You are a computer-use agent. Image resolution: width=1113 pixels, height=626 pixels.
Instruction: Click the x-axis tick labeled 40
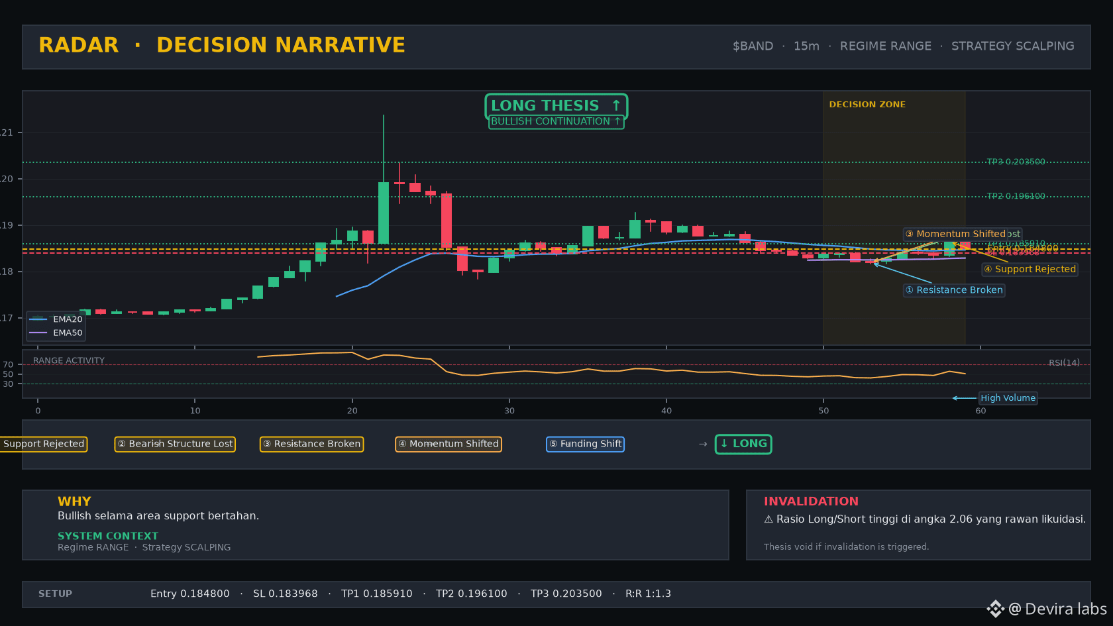[666, 411]
